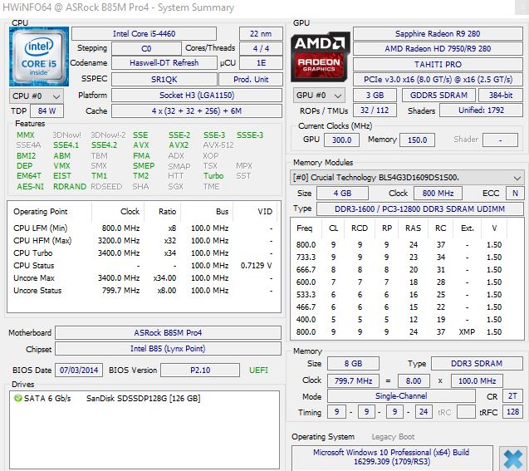529x471 pixels.
Task: Click the TAHITI PRO GPU codename field
Action: 438,64
